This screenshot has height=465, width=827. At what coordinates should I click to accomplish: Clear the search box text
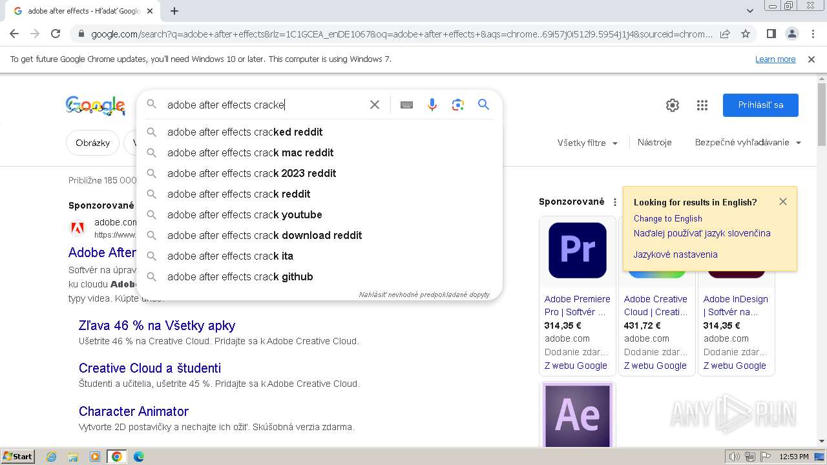(374, 105)
